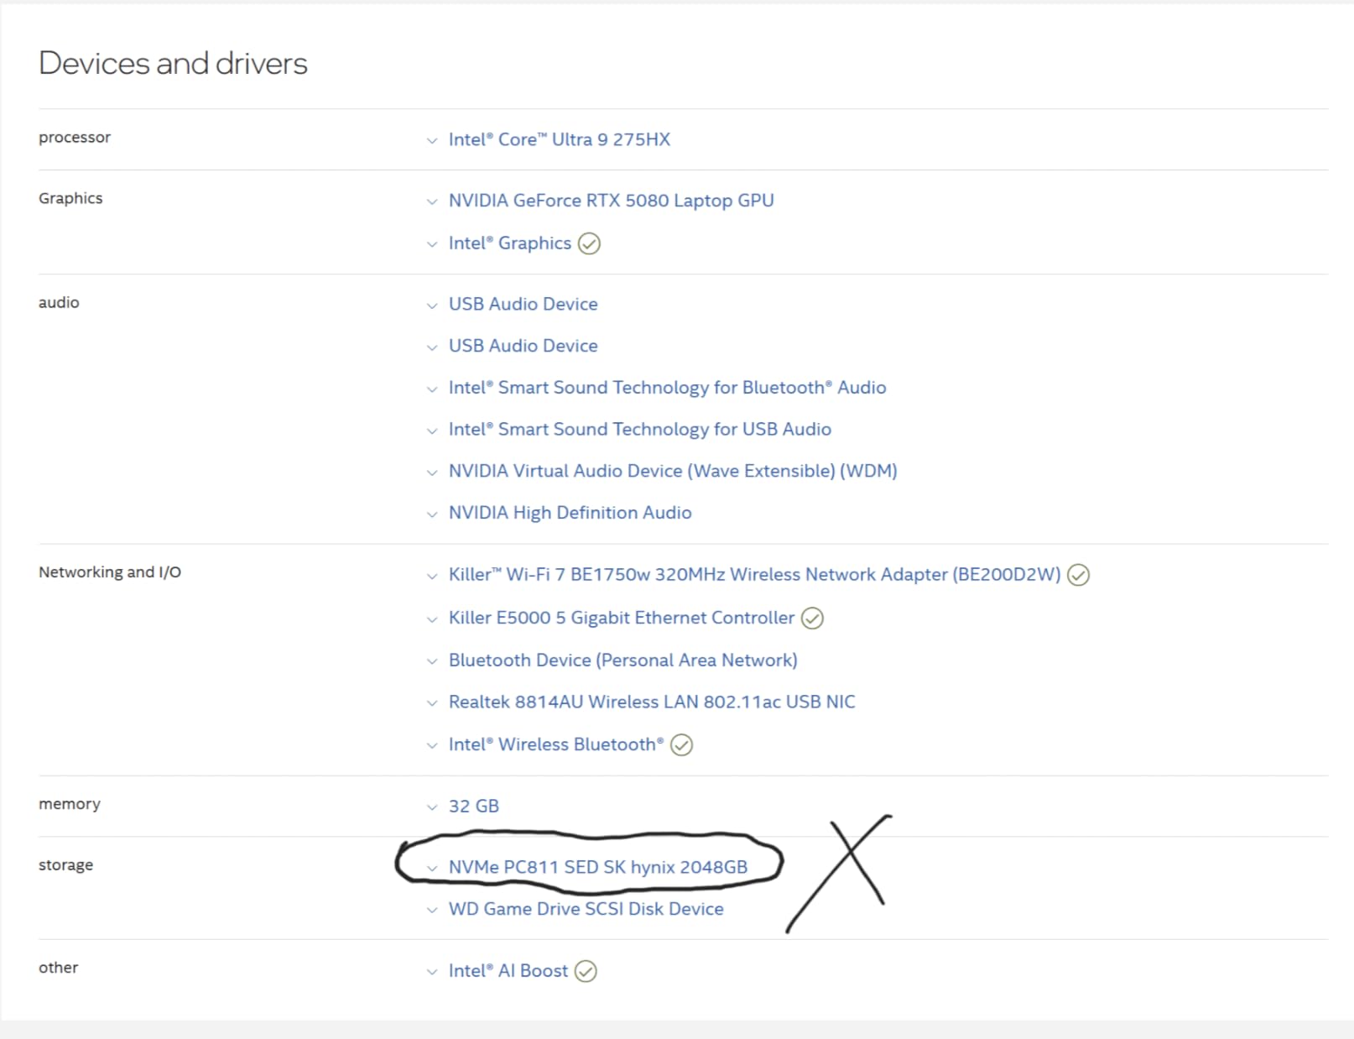This screenshot has height=1039, width=1354.
Task: Expand the Killer Wi-Fi 7 adapter chevron
Action: pos(432,576)
